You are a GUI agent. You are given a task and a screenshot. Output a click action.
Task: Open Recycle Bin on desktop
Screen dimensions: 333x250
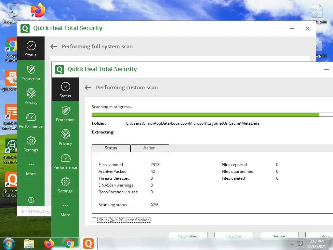pyautogui.click(x=10, y=13)
